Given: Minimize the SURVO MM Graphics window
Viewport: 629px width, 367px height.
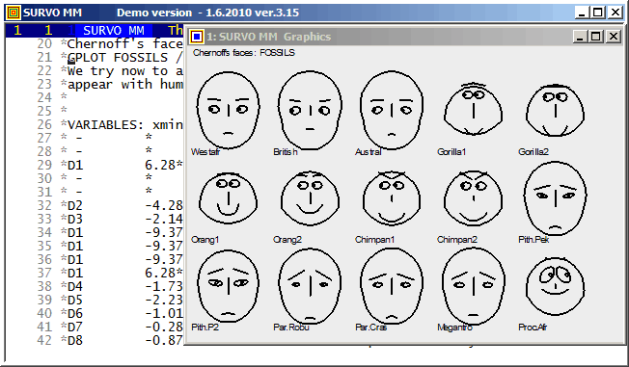Looking at the screenshot, I should pos(579,37).
